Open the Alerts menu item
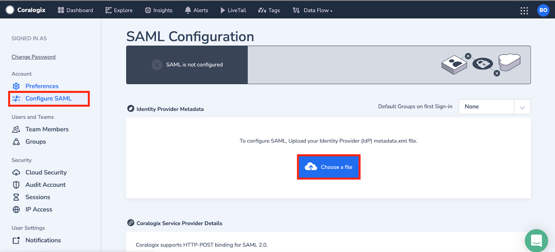The height and width of the screenshot is (252, 555). (x=196, y=10)
